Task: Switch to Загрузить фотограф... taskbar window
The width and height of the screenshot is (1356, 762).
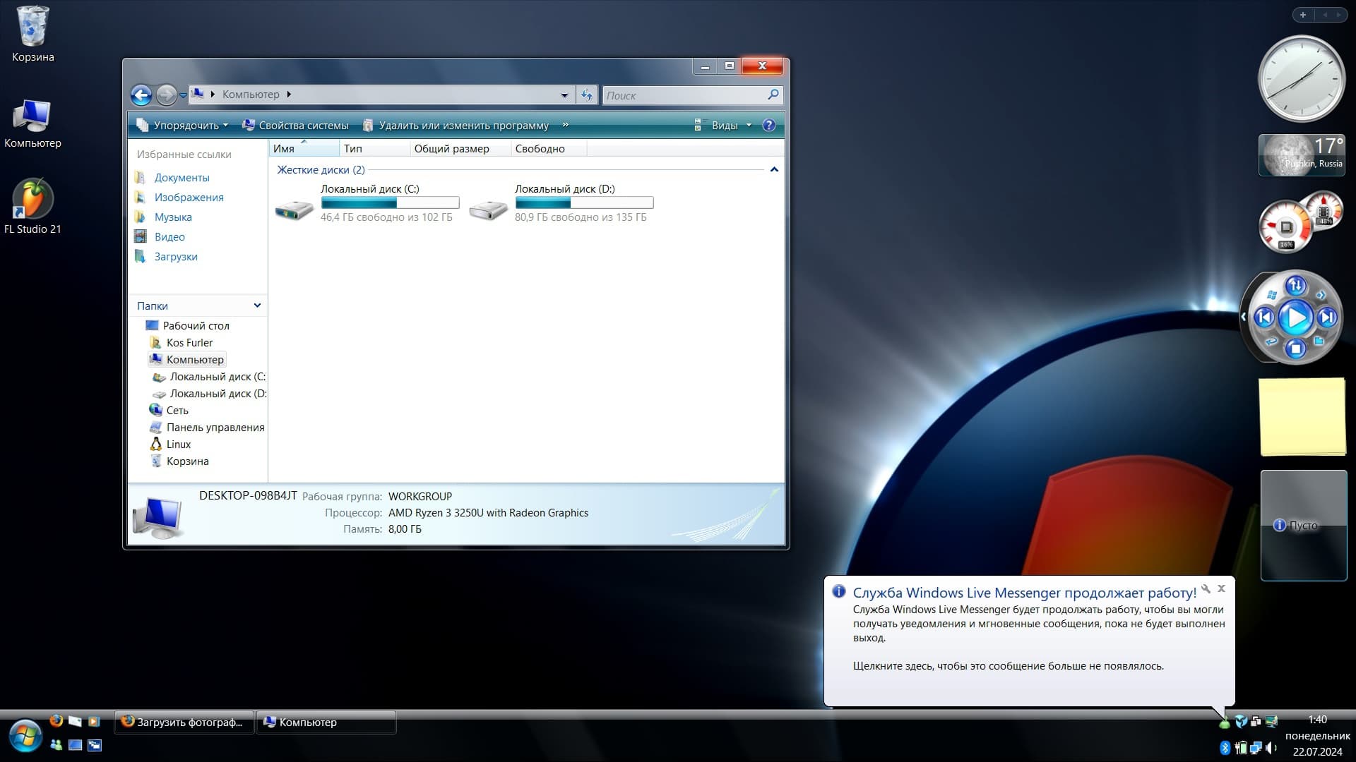Action: tap(184, 722)
